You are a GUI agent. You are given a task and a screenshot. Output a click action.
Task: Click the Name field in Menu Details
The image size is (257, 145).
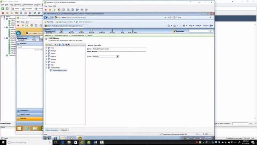pos(119,49)
